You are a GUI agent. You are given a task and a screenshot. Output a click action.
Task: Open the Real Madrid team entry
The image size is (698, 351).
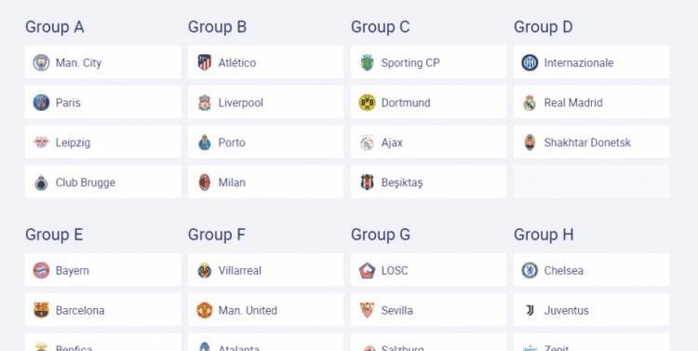click(x=592, y=102)
